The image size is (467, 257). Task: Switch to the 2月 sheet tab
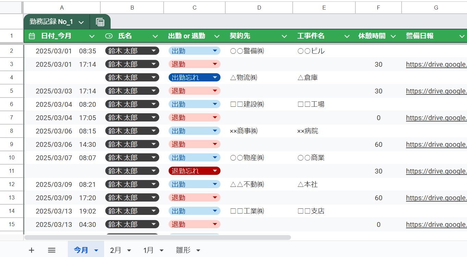coord(115,250)
